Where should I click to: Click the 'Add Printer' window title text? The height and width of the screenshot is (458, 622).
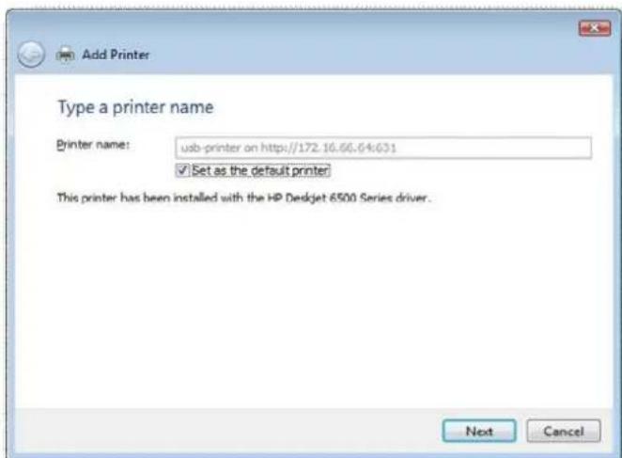[x=116, y=55]
